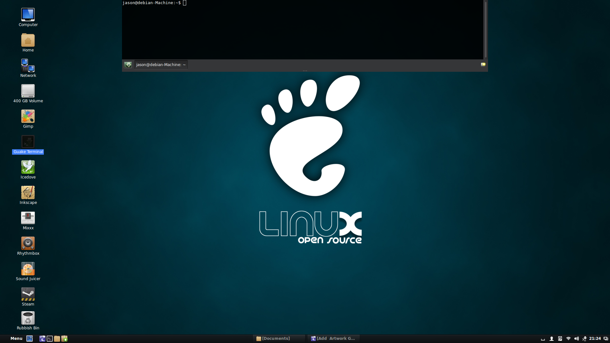This screenshot has width=610, height=343.
Task: Open the Menu on the taskbar
Action: coord(16,339)
